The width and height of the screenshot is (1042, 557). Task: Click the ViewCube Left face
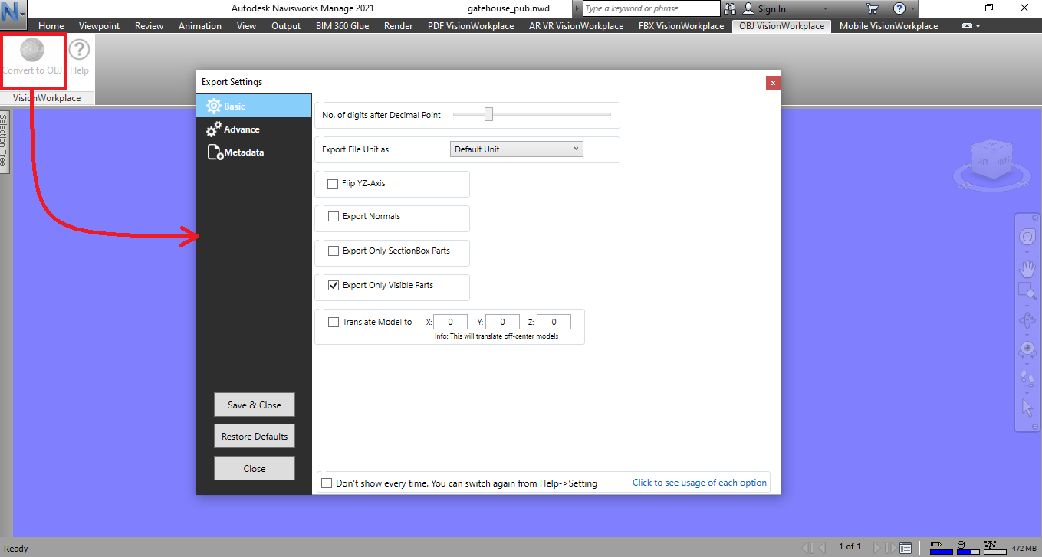982,161
